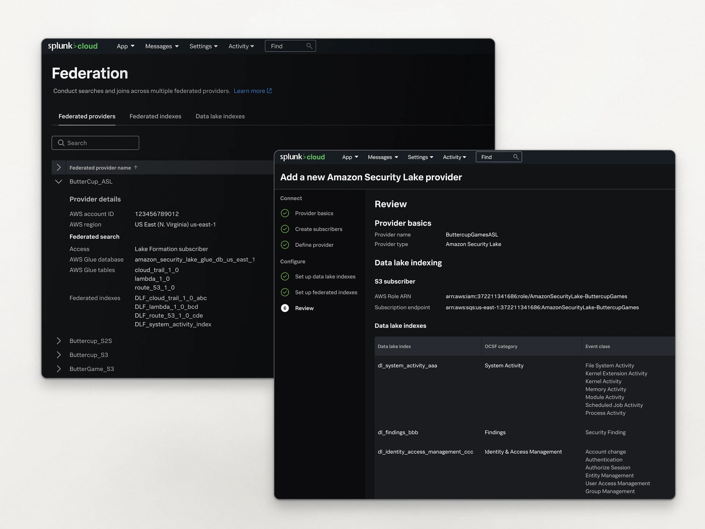Expand all rows via header chevron

58,168
